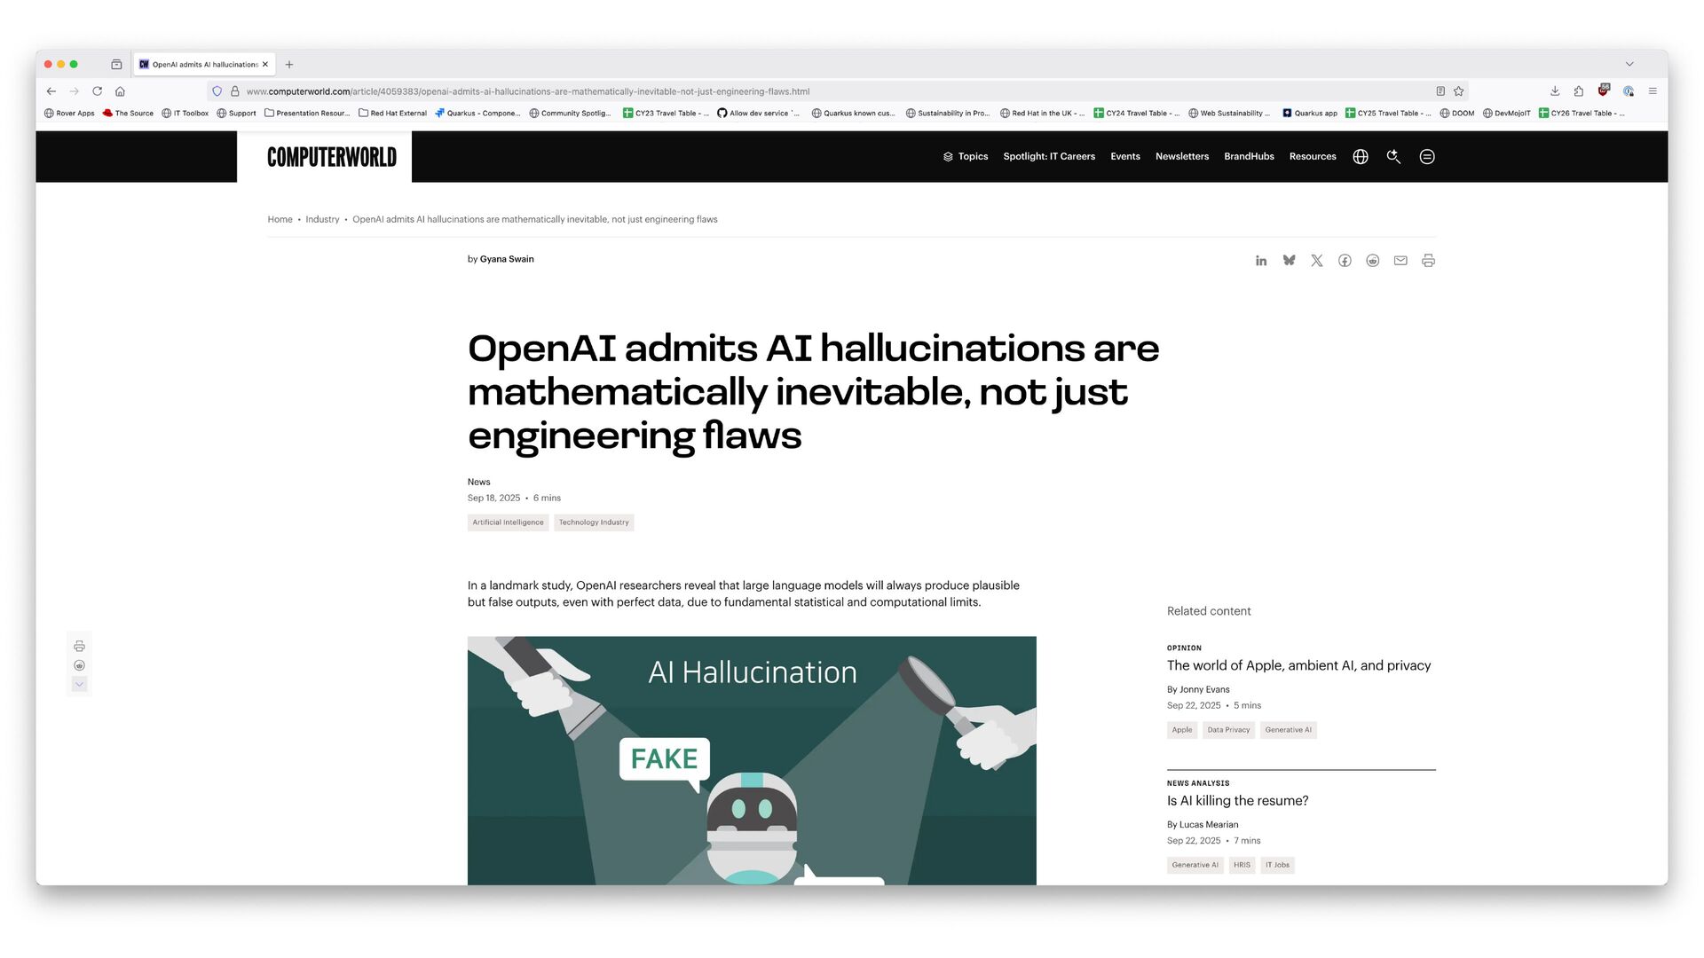
Task: Share article on LinkedIn
Action: pos(1260,261)
